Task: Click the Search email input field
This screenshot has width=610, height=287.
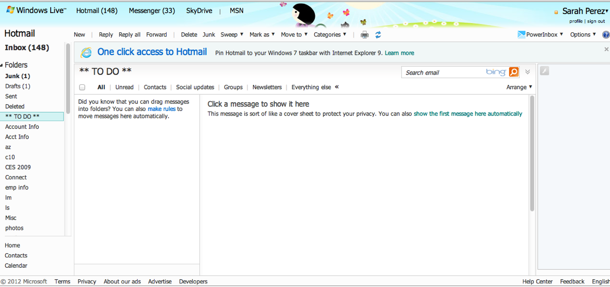Action: click(443, 72)
